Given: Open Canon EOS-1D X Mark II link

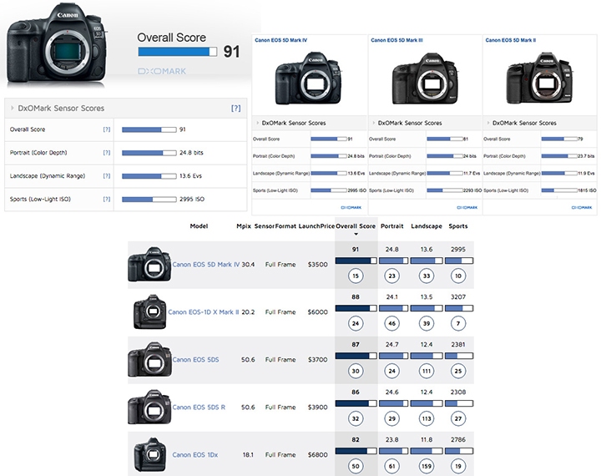Looking at the screenshot, I should click(x=204, y=312).
